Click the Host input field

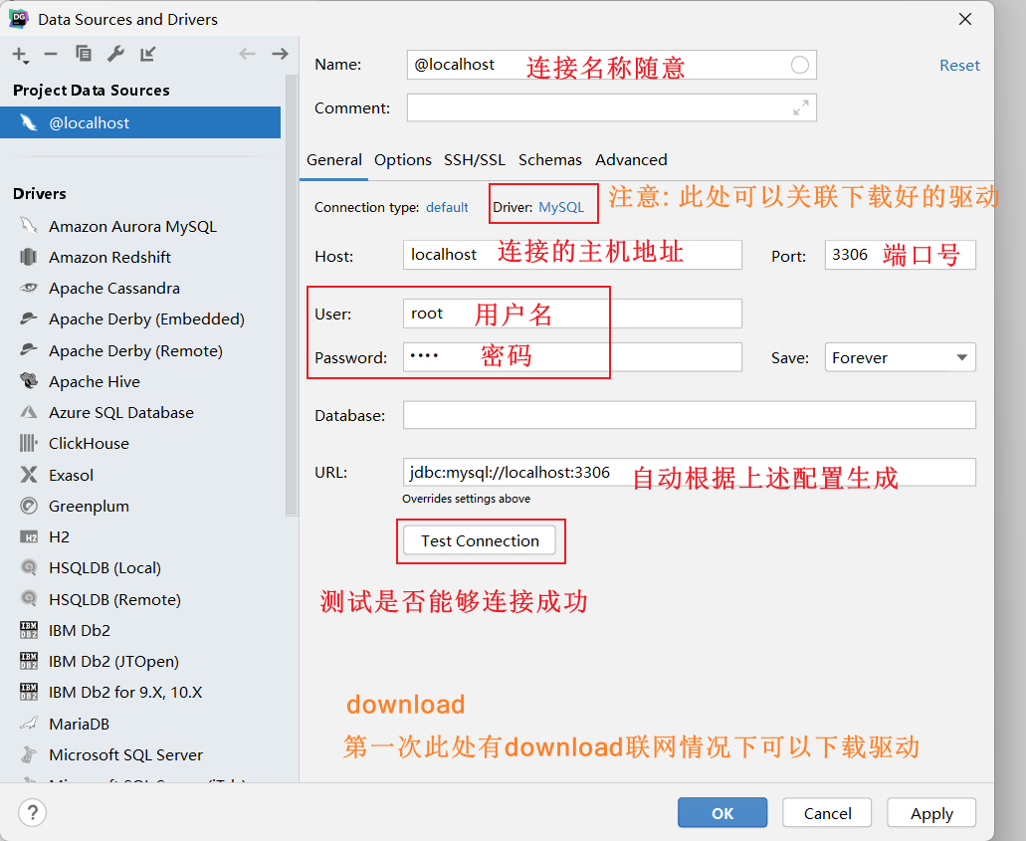[572, 255]
